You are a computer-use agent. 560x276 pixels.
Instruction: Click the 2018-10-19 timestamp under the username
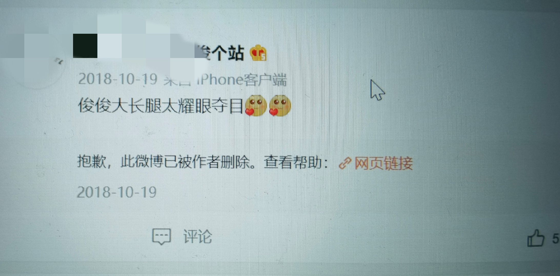click(118, 79)
